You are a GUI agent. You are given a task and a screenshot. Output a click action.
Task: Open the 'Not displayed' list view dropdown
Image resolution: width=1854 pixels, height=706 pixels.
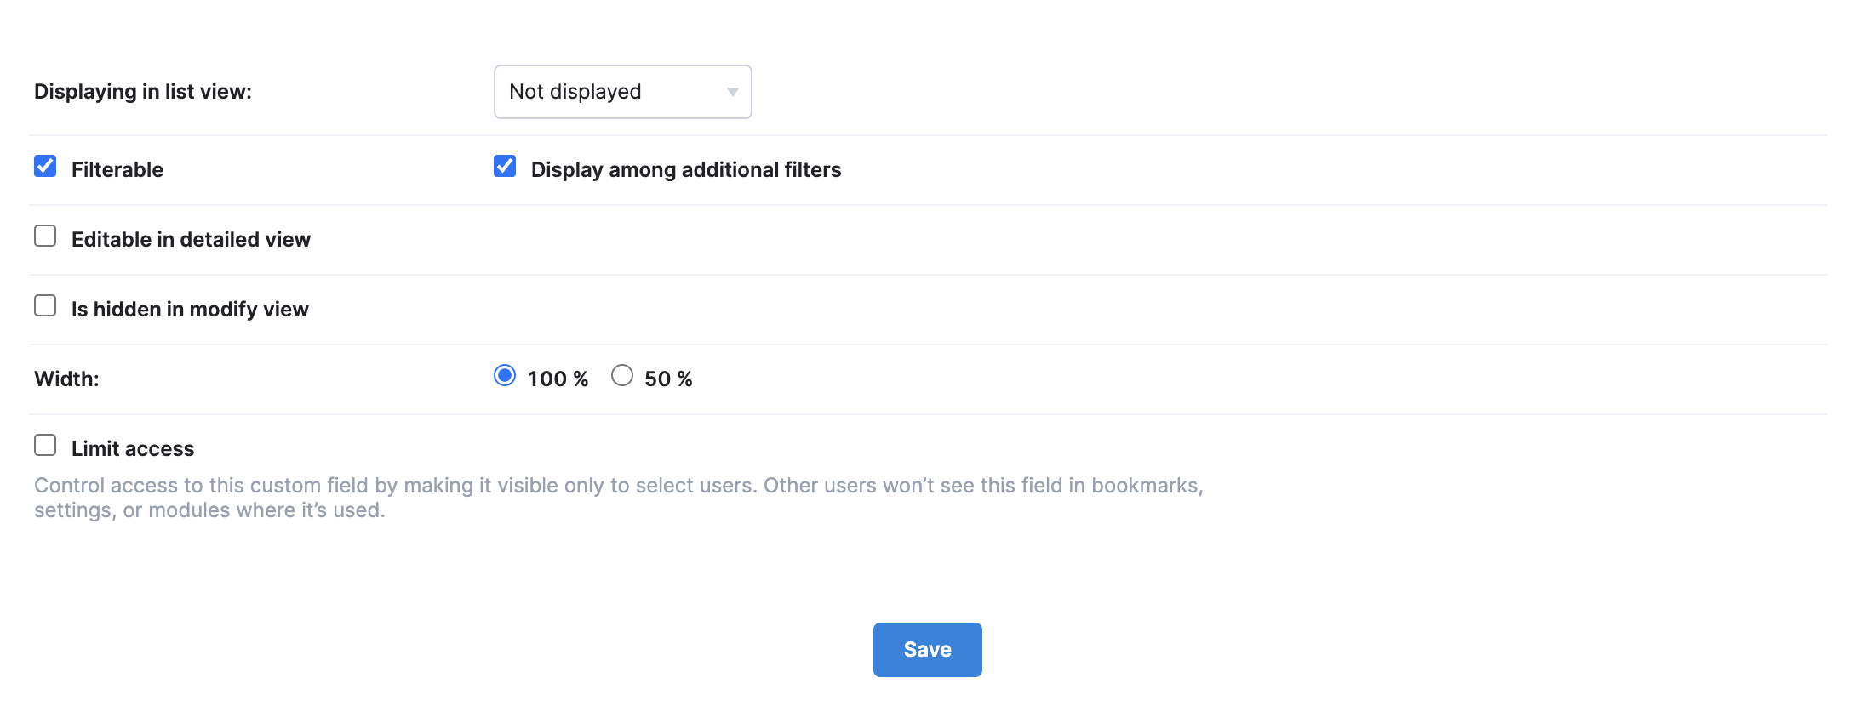[622, 92]
